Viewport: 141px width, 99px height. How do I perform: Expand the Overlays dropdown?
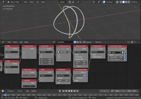click(x=110, y=2)
